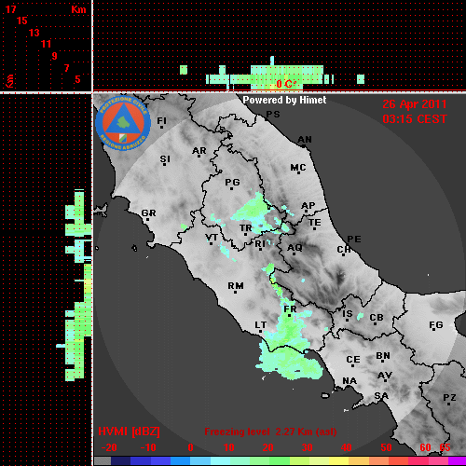Click the 'Powered by Himet' label
Screen dimensions: 466x466
(284, 100)
